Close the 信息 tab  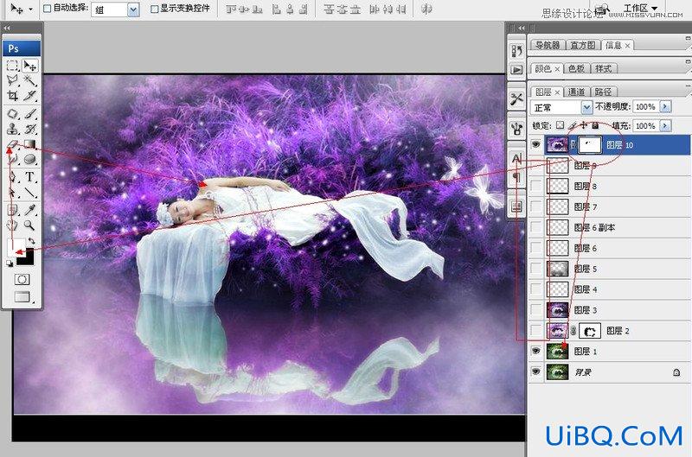point(627,46)
